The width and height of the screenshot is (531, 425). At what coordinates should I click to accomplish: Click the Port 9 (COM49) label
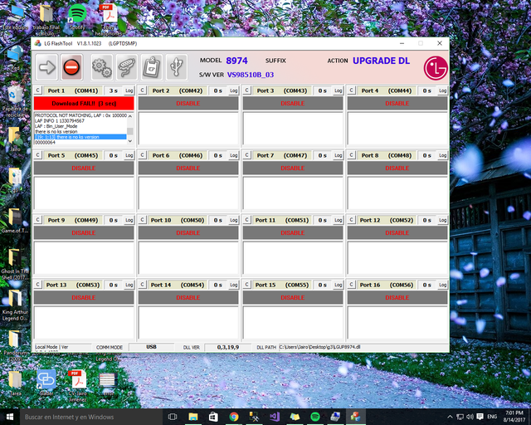pos(72,220)
